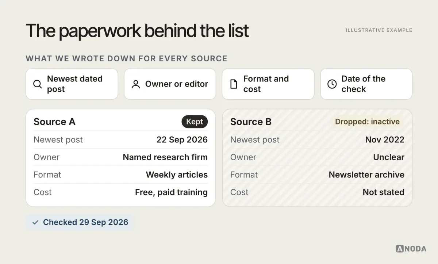Click the Free, paid training value

point(171,192)
